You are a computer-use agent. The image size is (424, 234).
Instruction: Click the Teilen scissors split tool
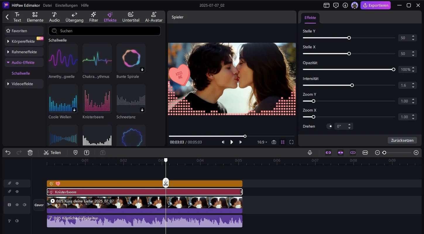52,153
